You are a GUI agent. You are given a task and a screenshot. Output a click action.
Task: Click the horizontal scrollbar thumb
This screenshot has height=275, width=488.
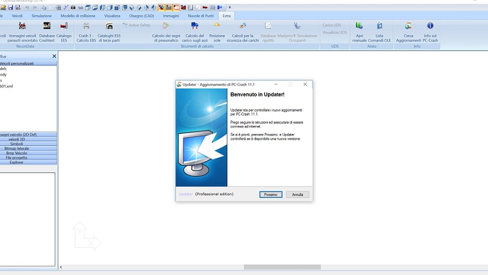tap(282, 267)
